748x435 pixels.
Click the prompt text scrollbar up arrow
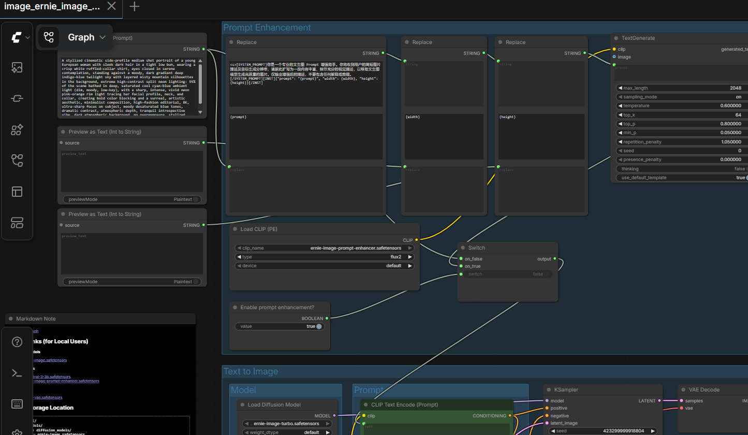(x=200, y=61)
